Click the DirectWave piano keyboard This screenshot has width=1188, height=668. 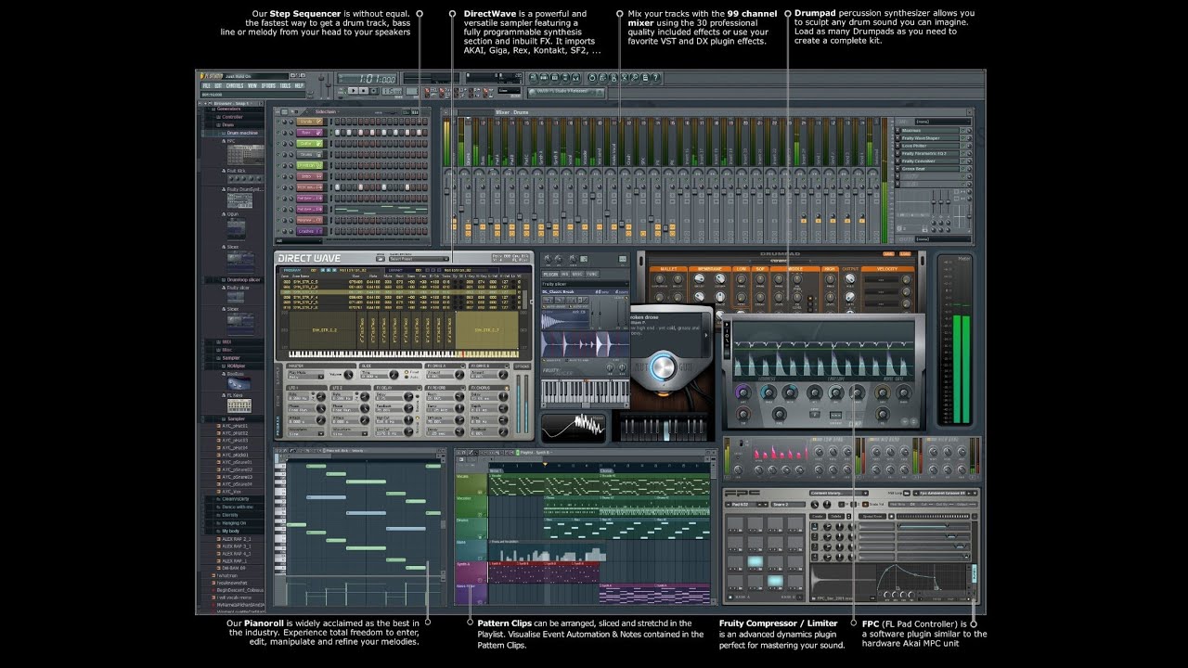tap(404, 354)
